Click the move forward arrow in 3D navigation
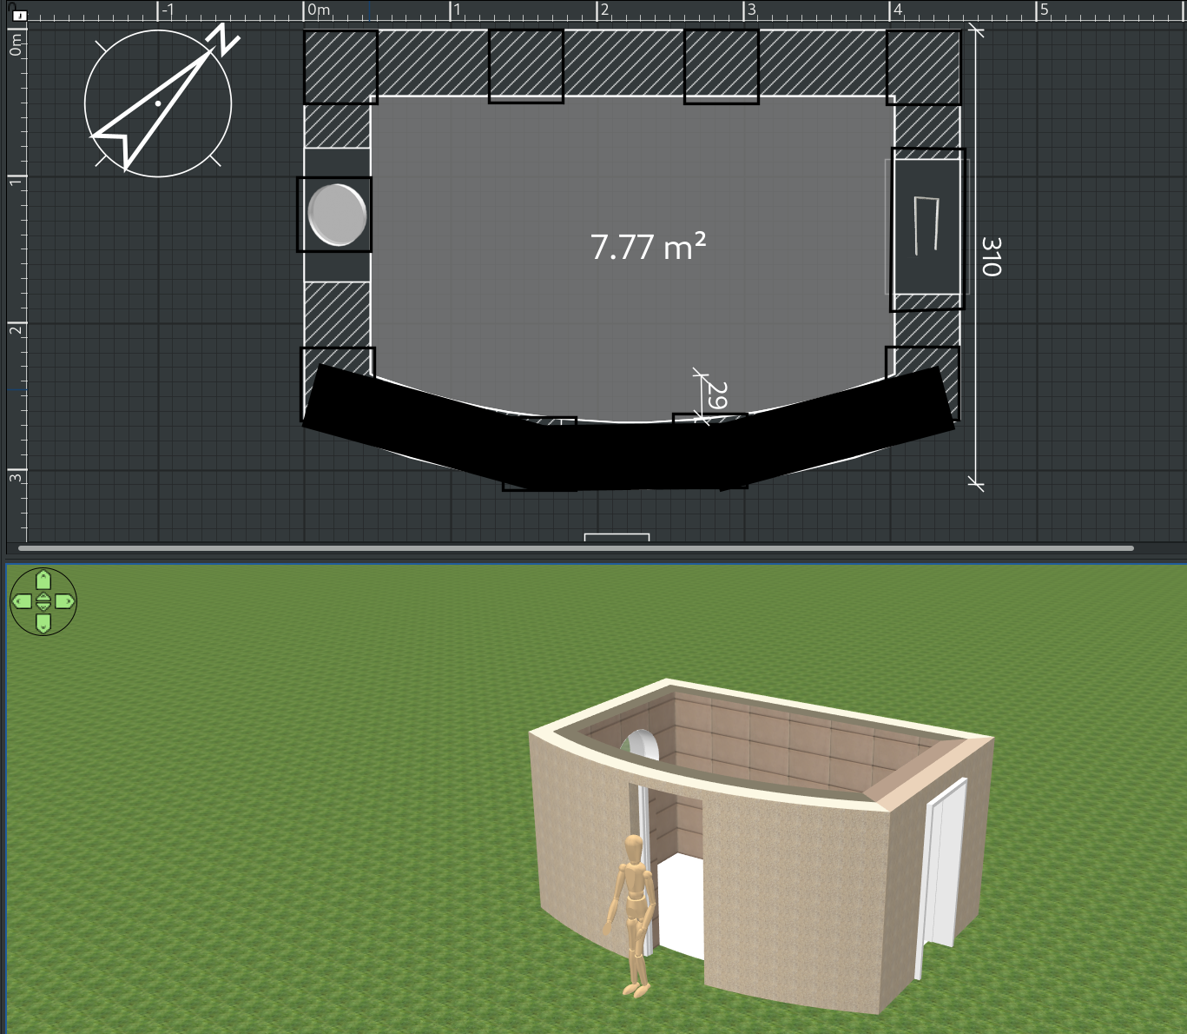The height and width of the screenshot is (1034, 1187). coord(43,580)
